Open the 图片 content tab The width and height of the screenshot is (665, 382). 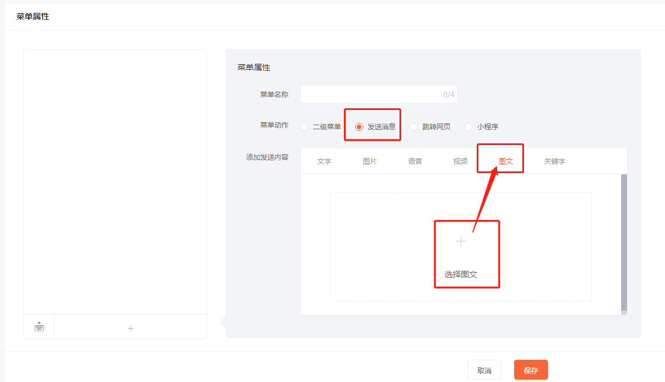click(x=370, y=161)
